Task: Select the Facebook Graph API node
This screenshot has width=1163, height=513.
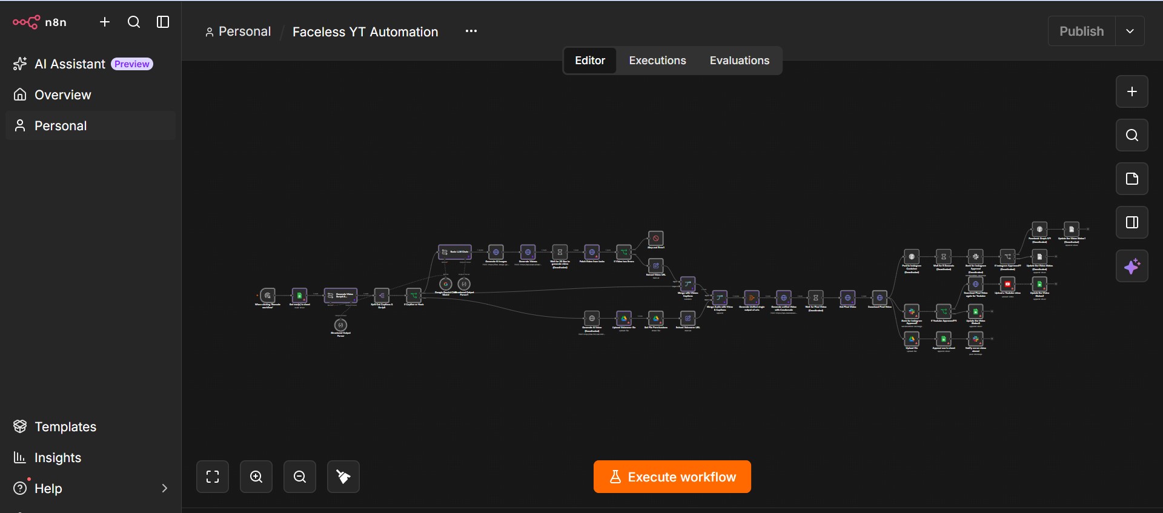Action: (1039, 230)
